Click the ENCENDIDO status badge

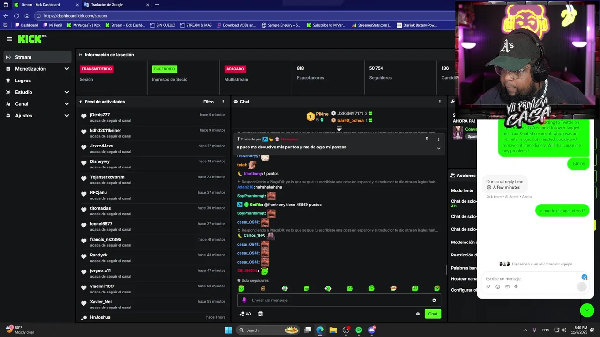pyautogui.click(x=165, y=69)
